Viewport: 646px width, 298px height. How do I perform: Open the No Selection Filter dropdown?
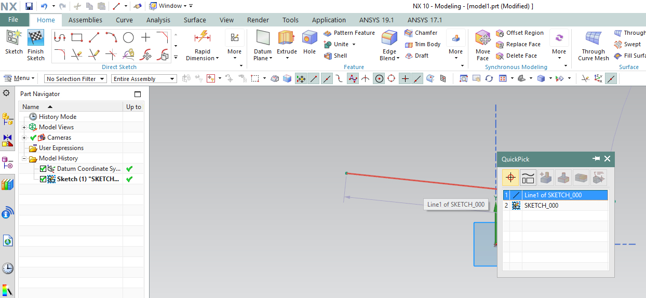pos(75,79)
